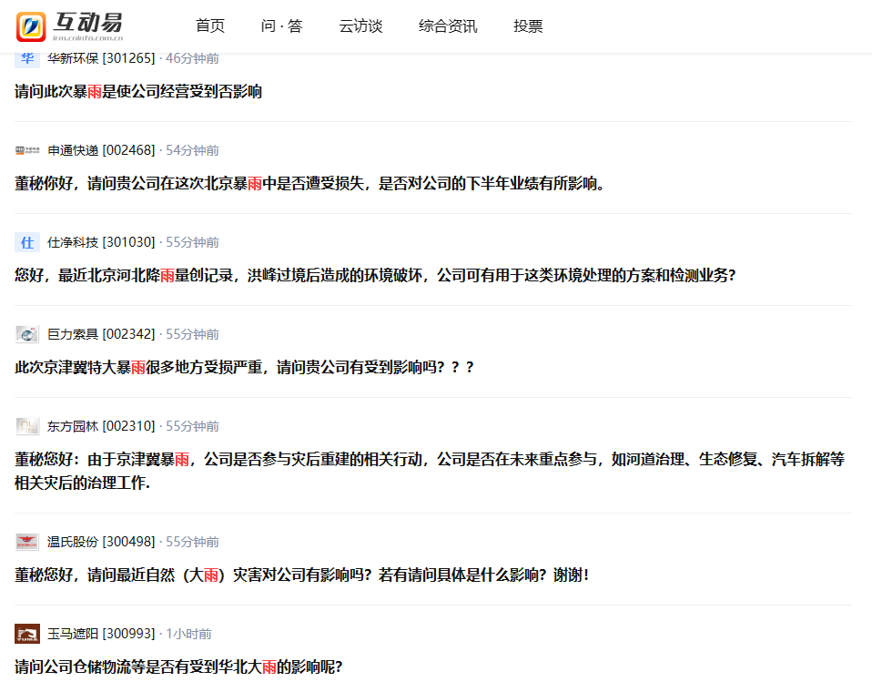
Task: Click the 华新环保 company avatar icon
Action: 26,58
